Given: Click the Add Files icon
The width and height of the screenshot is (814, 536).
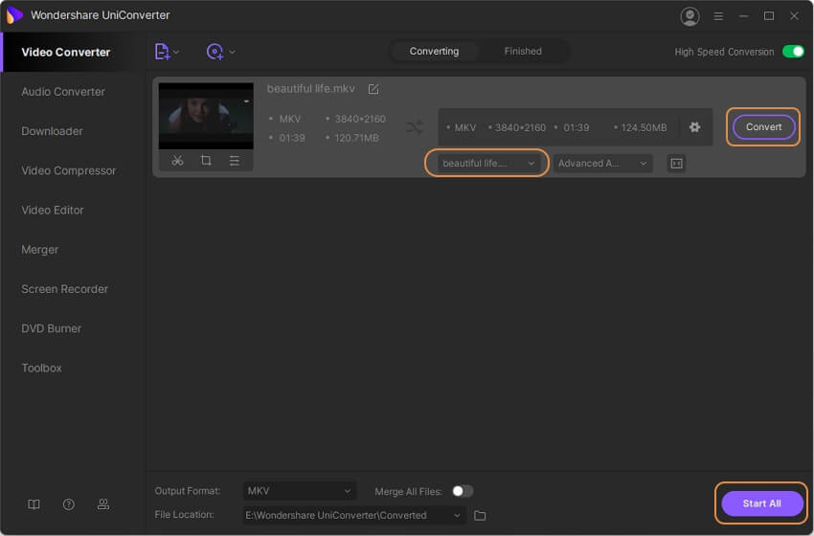Looking at the screenshot, I should click(x=162, y=52).
